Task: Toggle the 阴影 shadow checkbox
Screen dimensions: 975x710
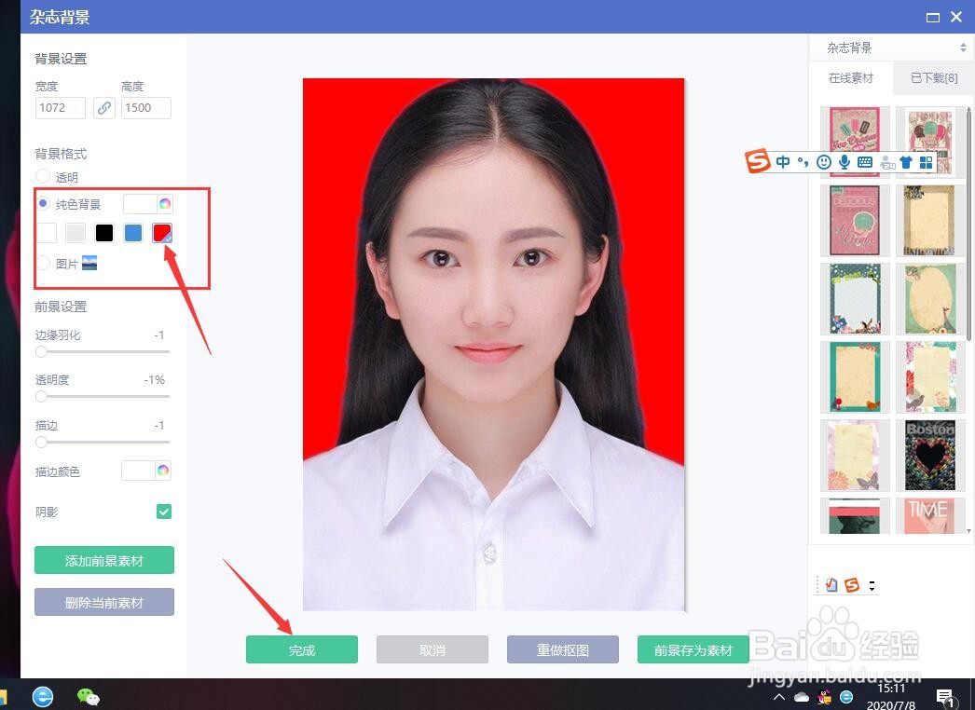Action: pyautogui.click(x=163, y=511)
